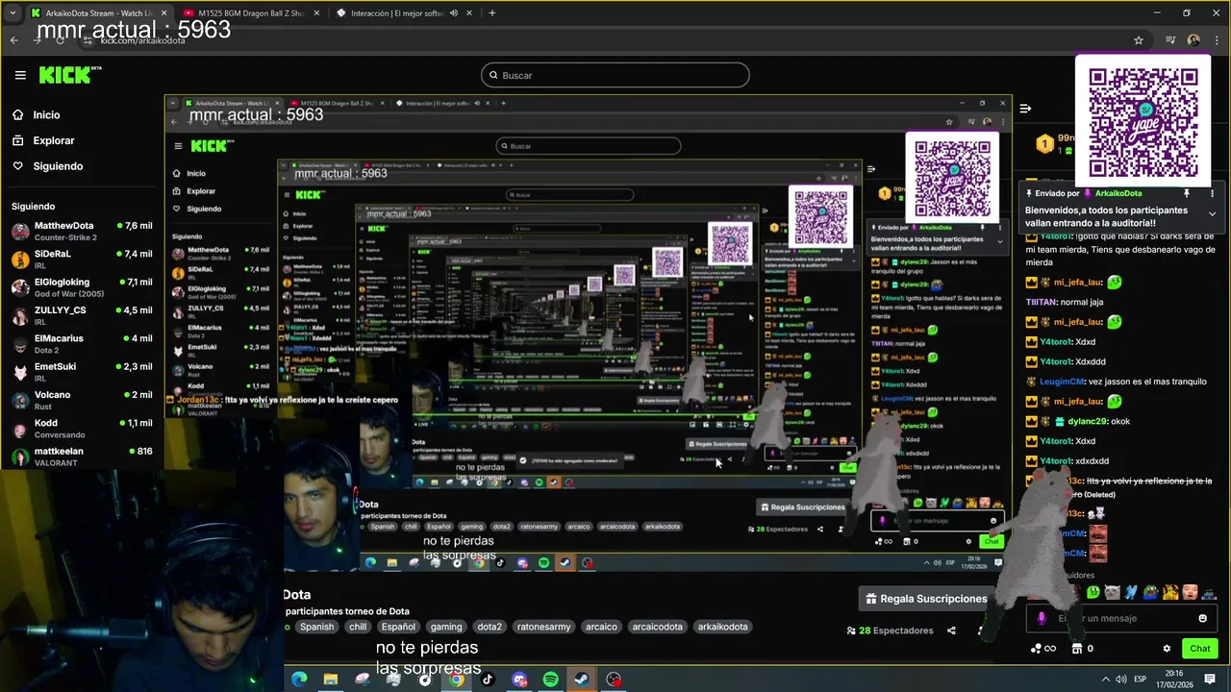Image resolution: width=1231 pixels, height=692 pixels.
Task: Open the tab search dropdown
Action: click(13, 13)
